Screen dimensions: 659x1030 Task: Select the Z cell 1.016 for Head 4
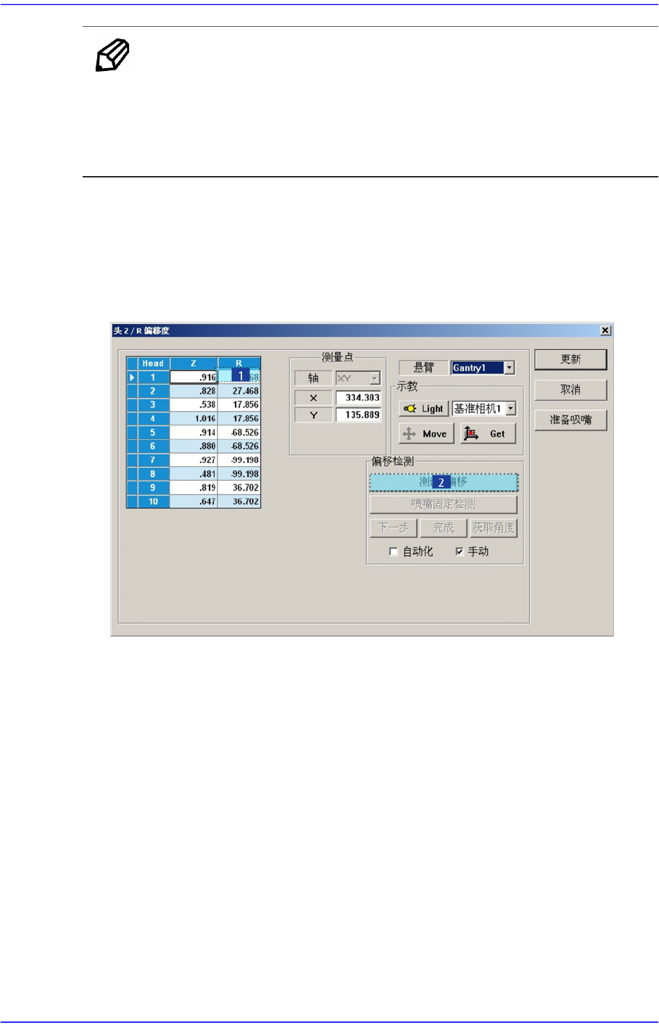click(x=194, y=419)
